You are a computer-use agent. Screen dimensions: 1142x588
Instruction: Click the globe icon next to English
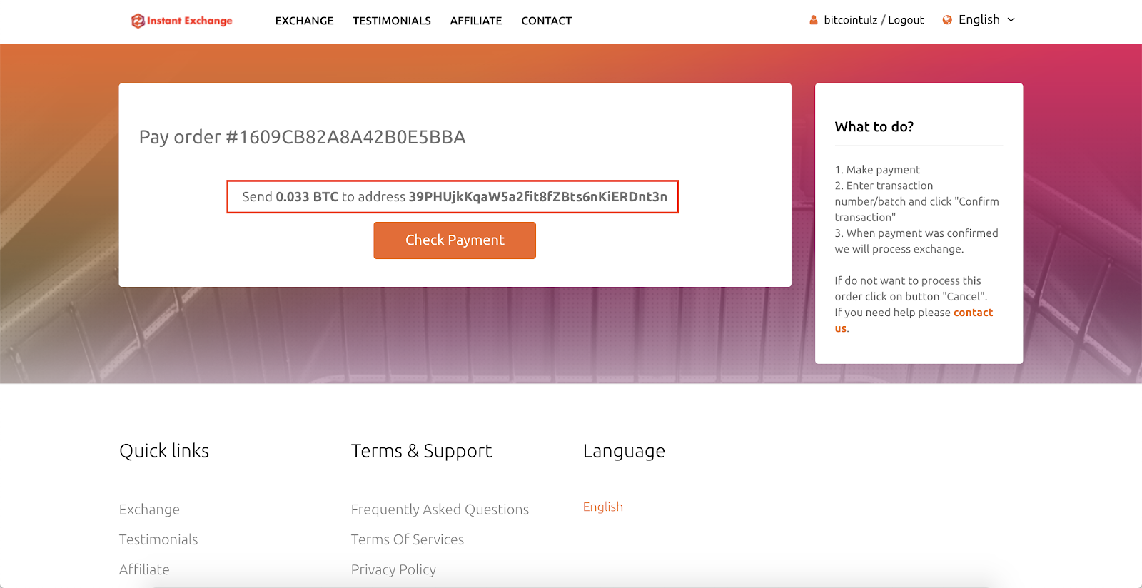tap(947, 20)
